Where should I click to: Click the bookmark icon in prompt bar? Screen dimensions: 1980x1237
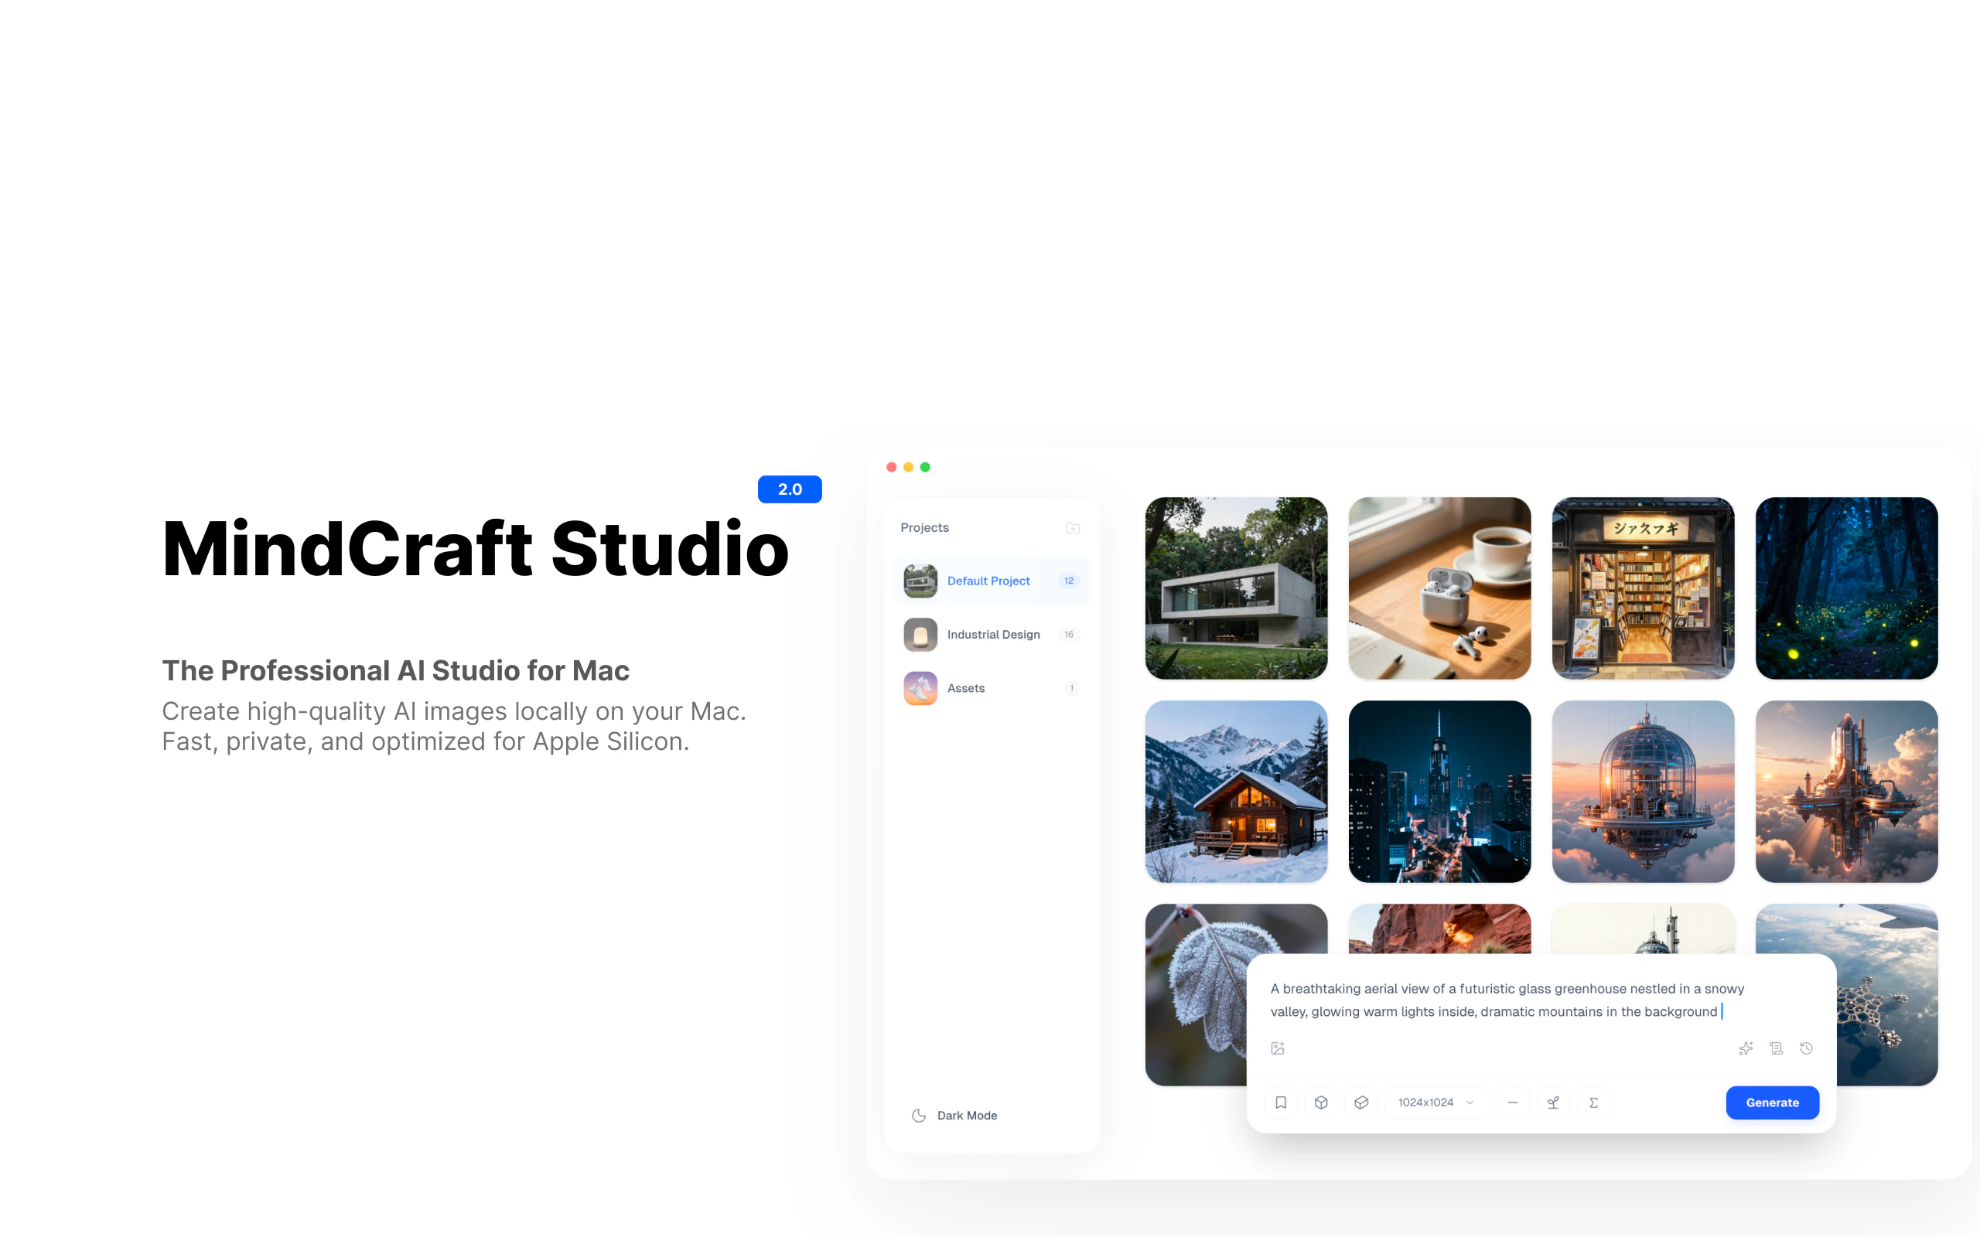[x=1282, y=1102]
